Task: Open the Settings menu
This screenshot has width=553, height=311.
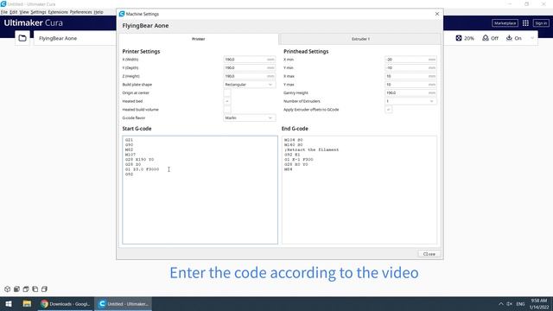Action: [38, 12]
